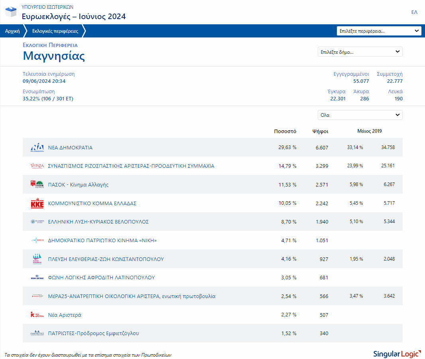
Task: Click the Plefsi Eleftherias sailboat logo
Action: tap(37, 259)
